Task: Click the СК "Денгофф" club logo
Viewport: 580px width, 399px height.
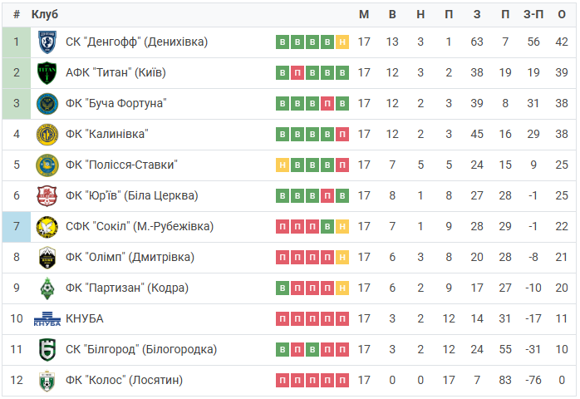Action: click(47, 42)
